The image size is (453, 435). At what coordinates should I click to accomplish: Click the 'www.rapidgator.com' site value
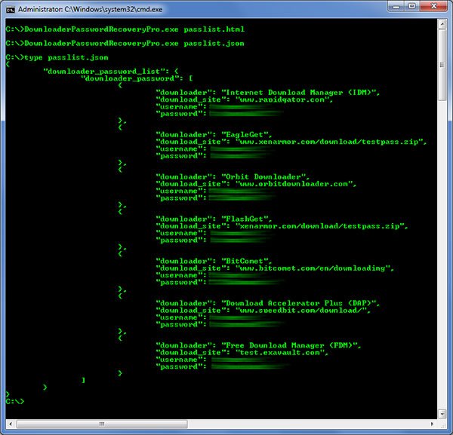point(284,100)
